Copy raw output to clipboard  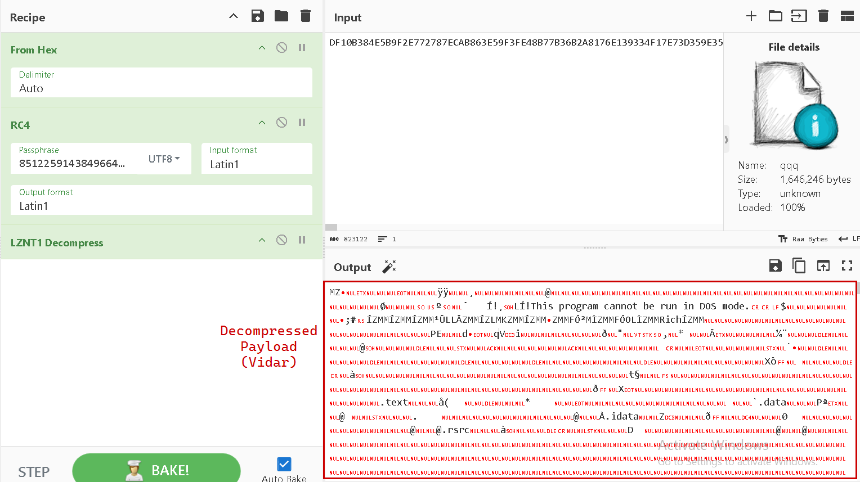[x=799, y=266]
